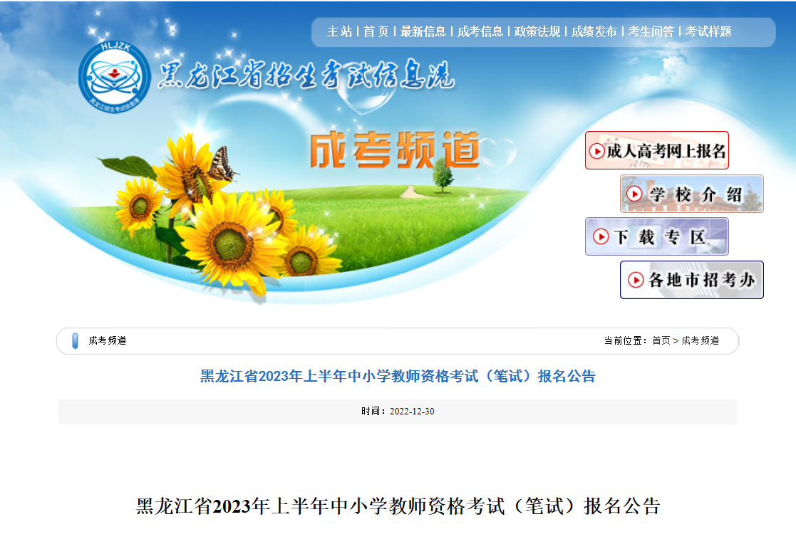
Task: Open the 主站 menu item
Action: [x=340, y=31]
